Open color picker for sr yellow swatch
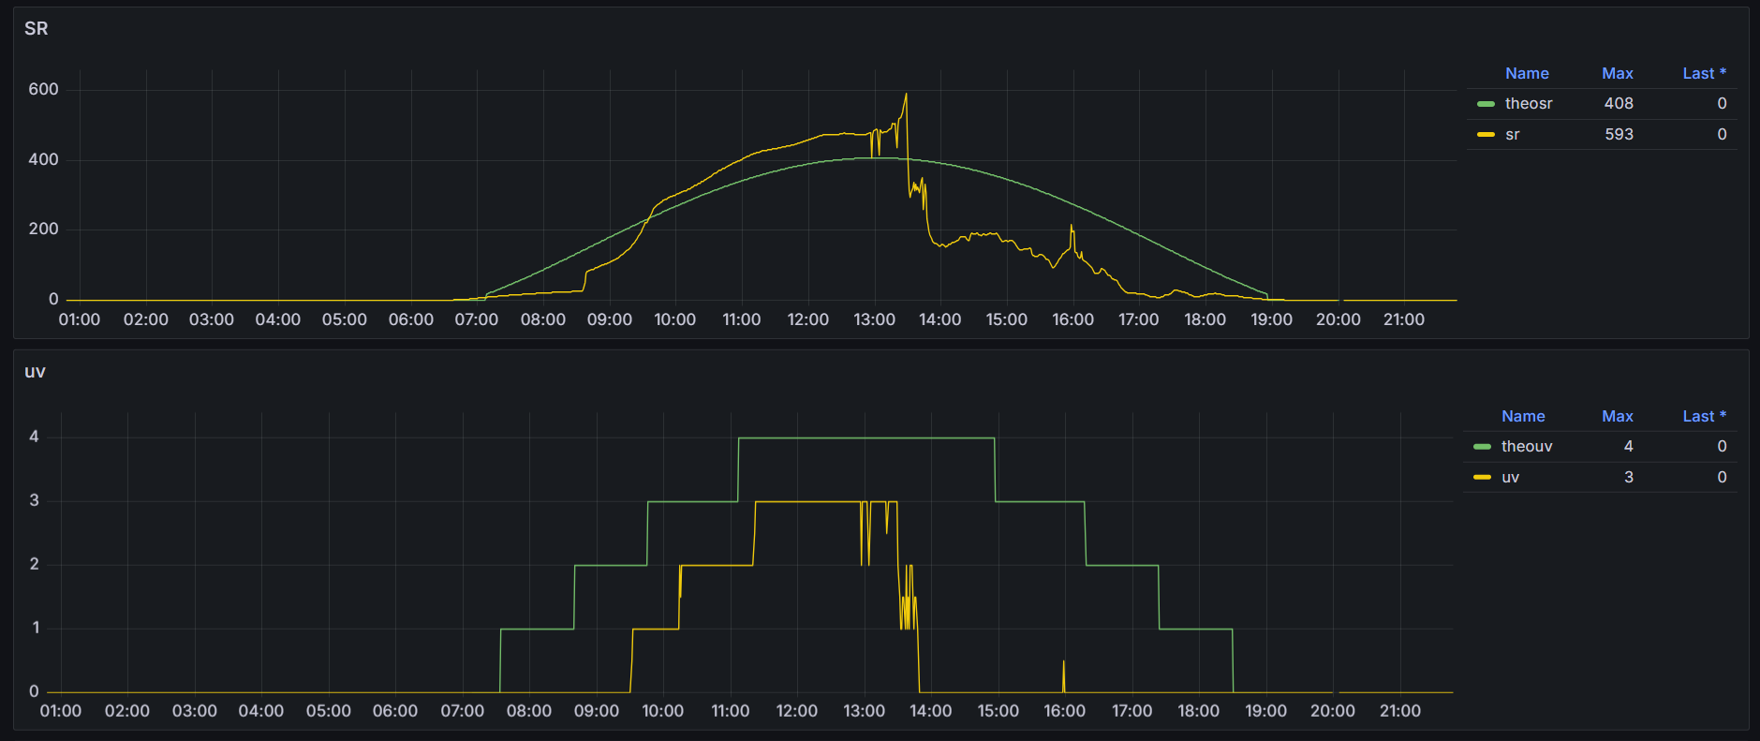This screenshot has width=1760, height=741. tap(1486, 135)
